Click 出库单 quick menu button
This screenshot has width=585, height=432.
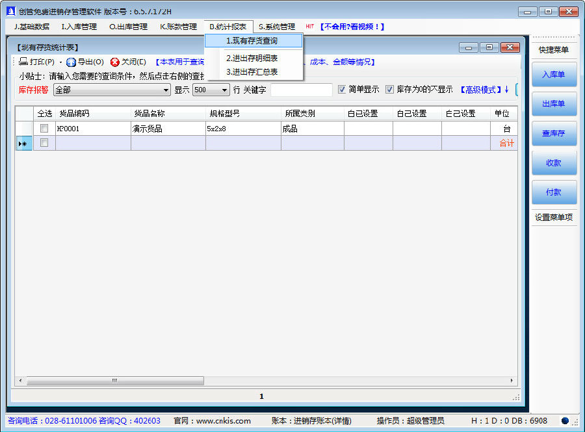pyautogui.click(x=554, y=104)
